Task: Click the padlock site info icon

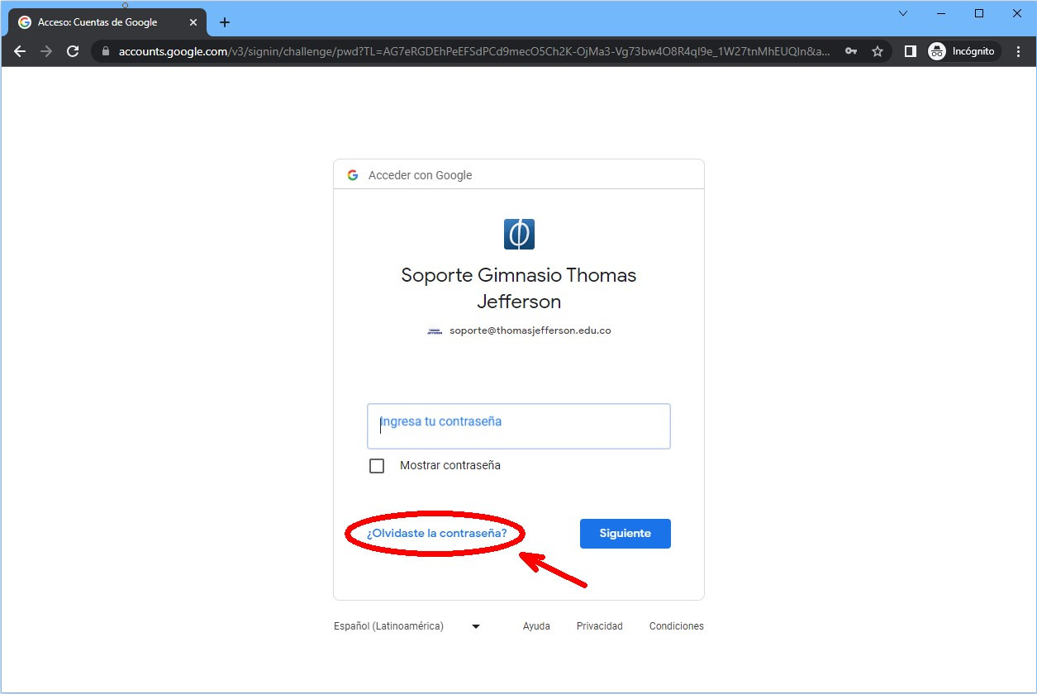Action: (105, 51)
